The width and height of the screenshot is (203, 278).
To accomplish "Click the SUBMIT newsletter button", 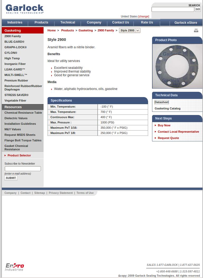I will point(11,178).
